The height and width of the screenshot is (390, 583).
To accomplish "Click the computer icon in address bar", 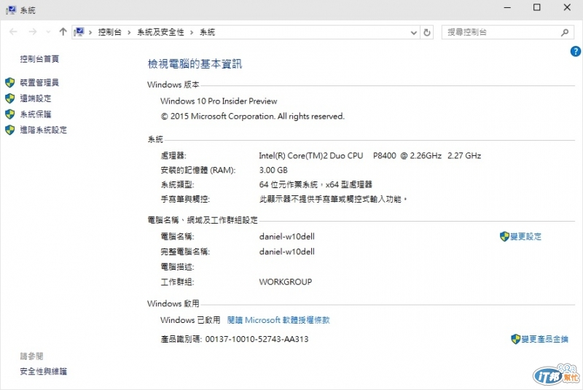I will tap(79, 32).
